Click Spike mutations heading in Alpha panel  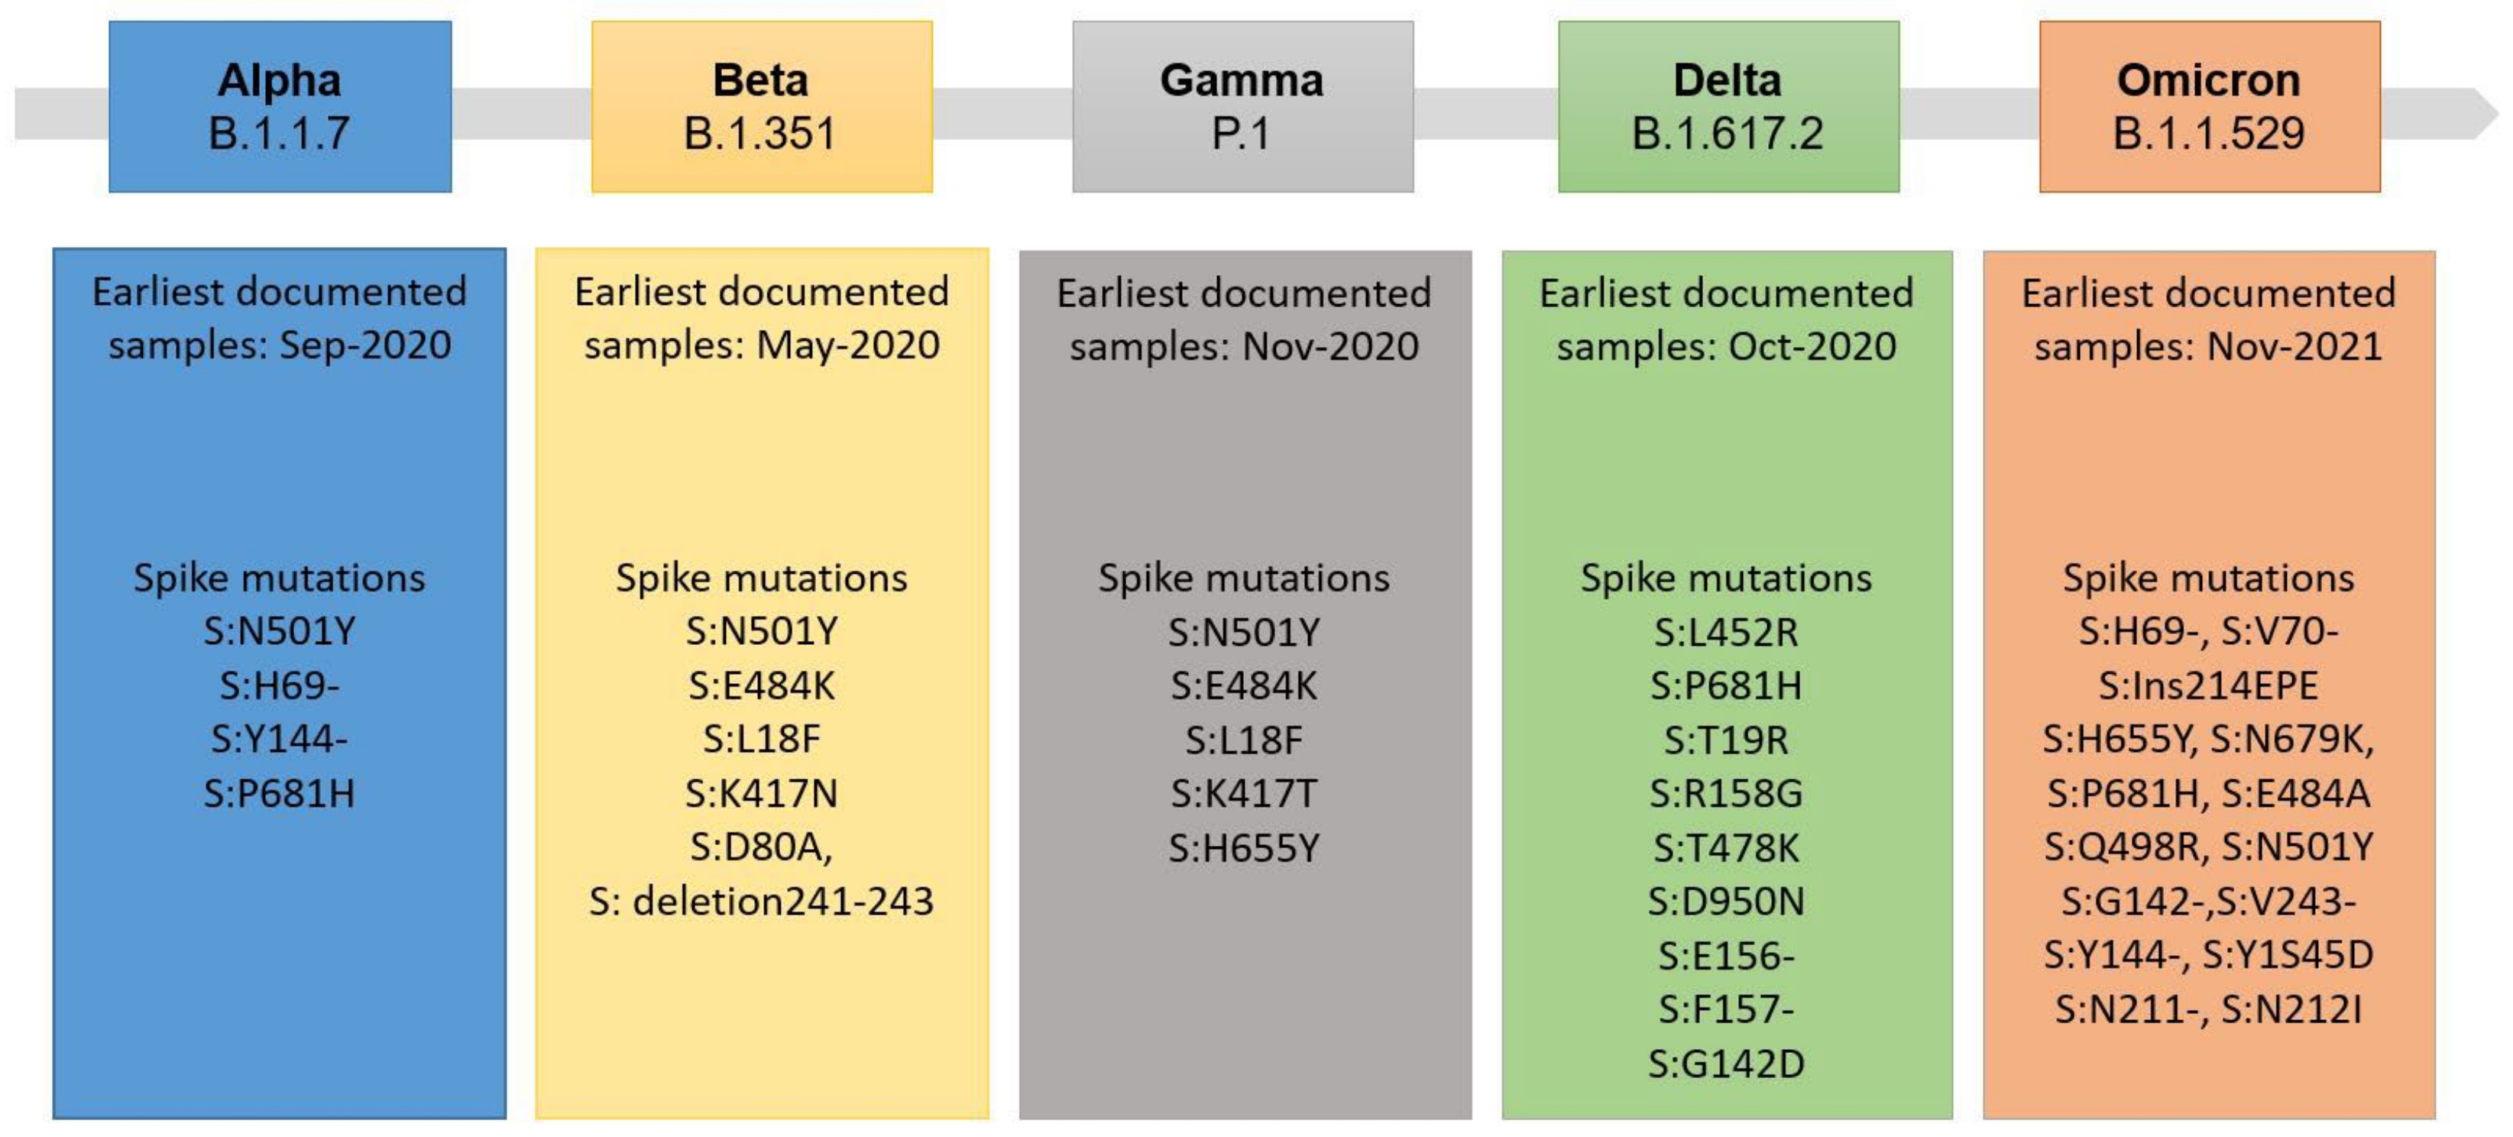click(x=279, y=578)
